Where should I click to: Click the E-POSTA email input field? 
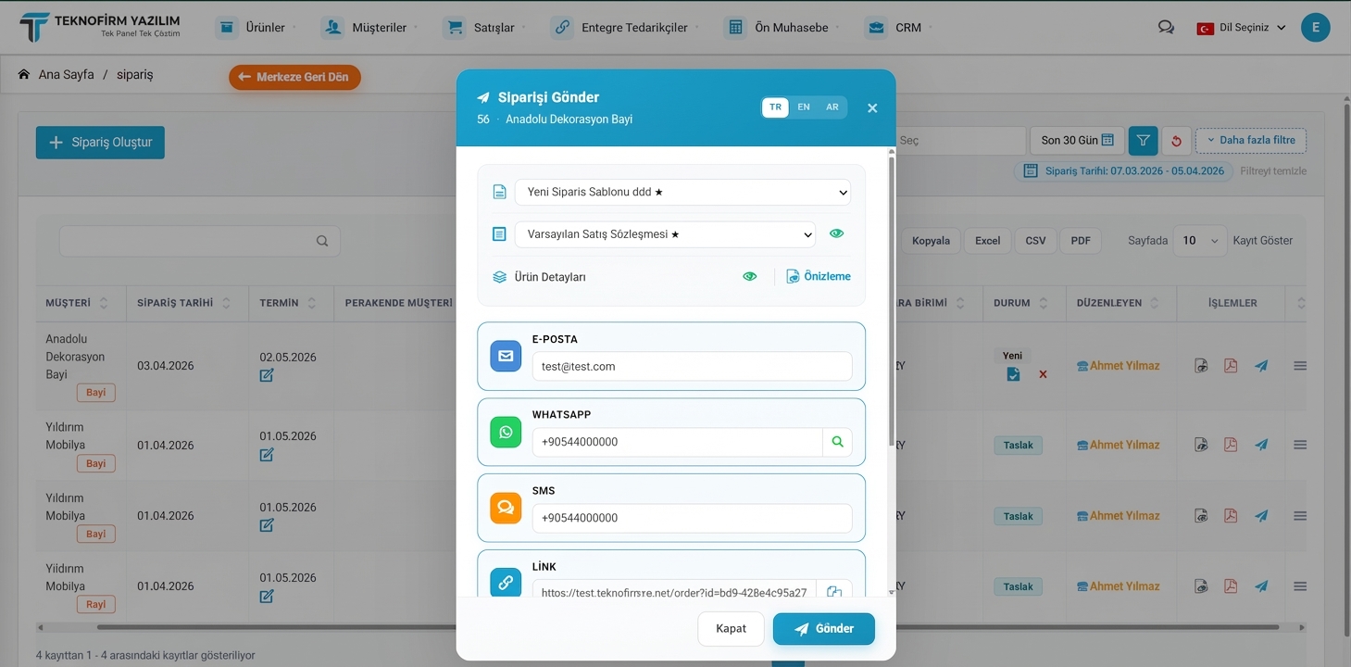[x=691, y=366]
